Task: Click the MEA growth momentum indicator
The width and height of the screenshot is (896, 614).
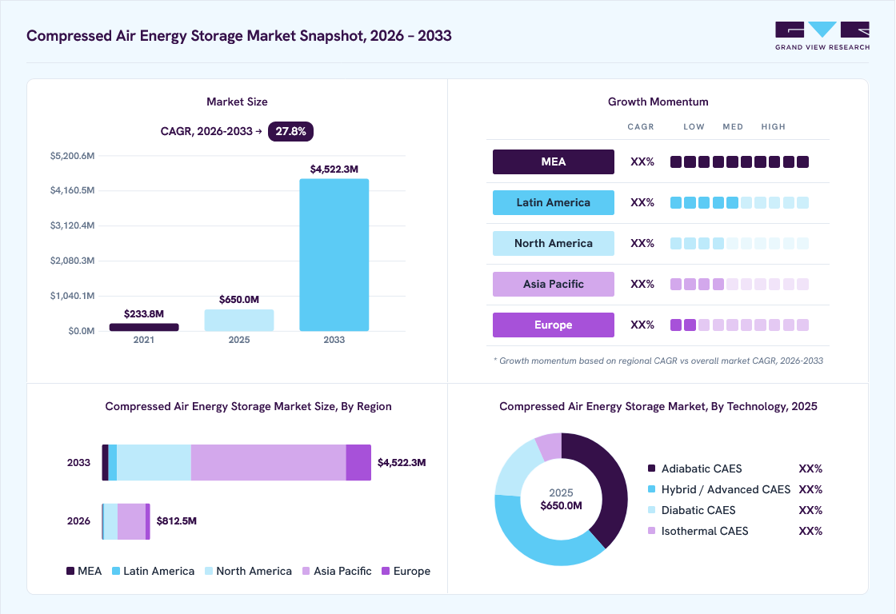Action: tap(739, 161)
